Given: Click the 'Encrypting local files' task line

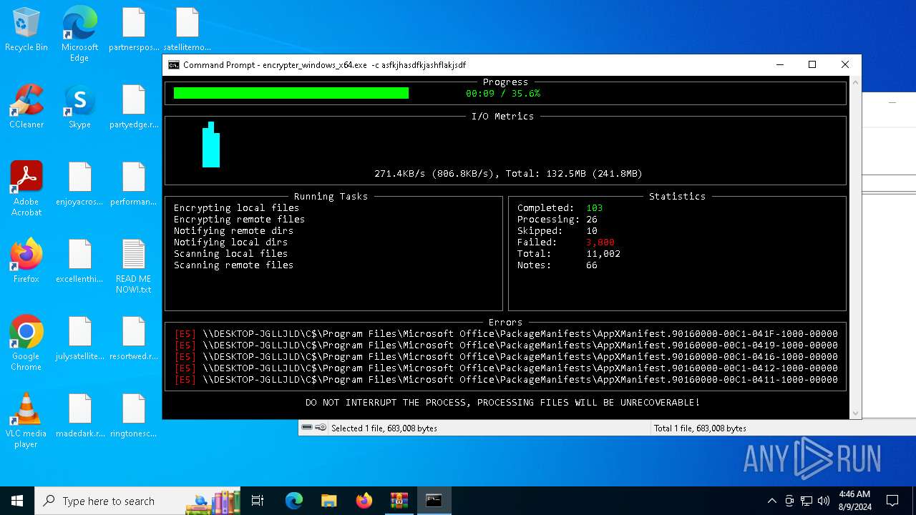Looking at the screenshot, I should [x=236, y=208].
